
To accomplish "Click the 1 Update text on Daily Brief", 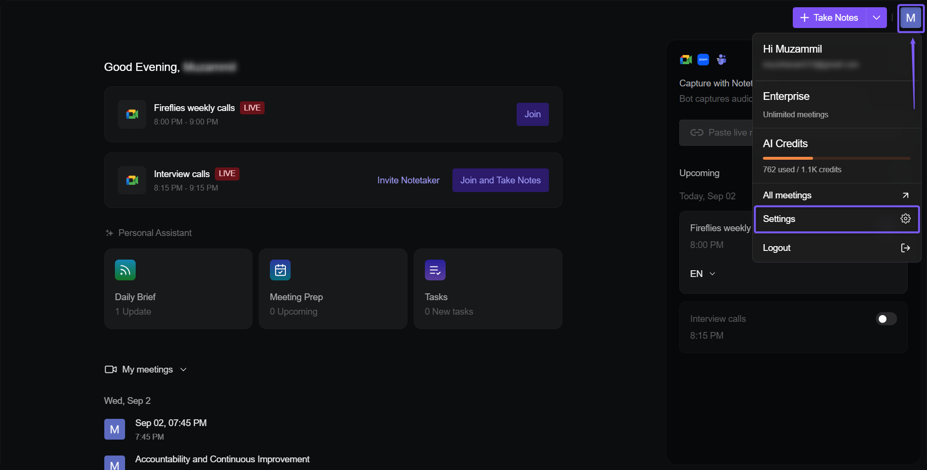I will (133, 312).
